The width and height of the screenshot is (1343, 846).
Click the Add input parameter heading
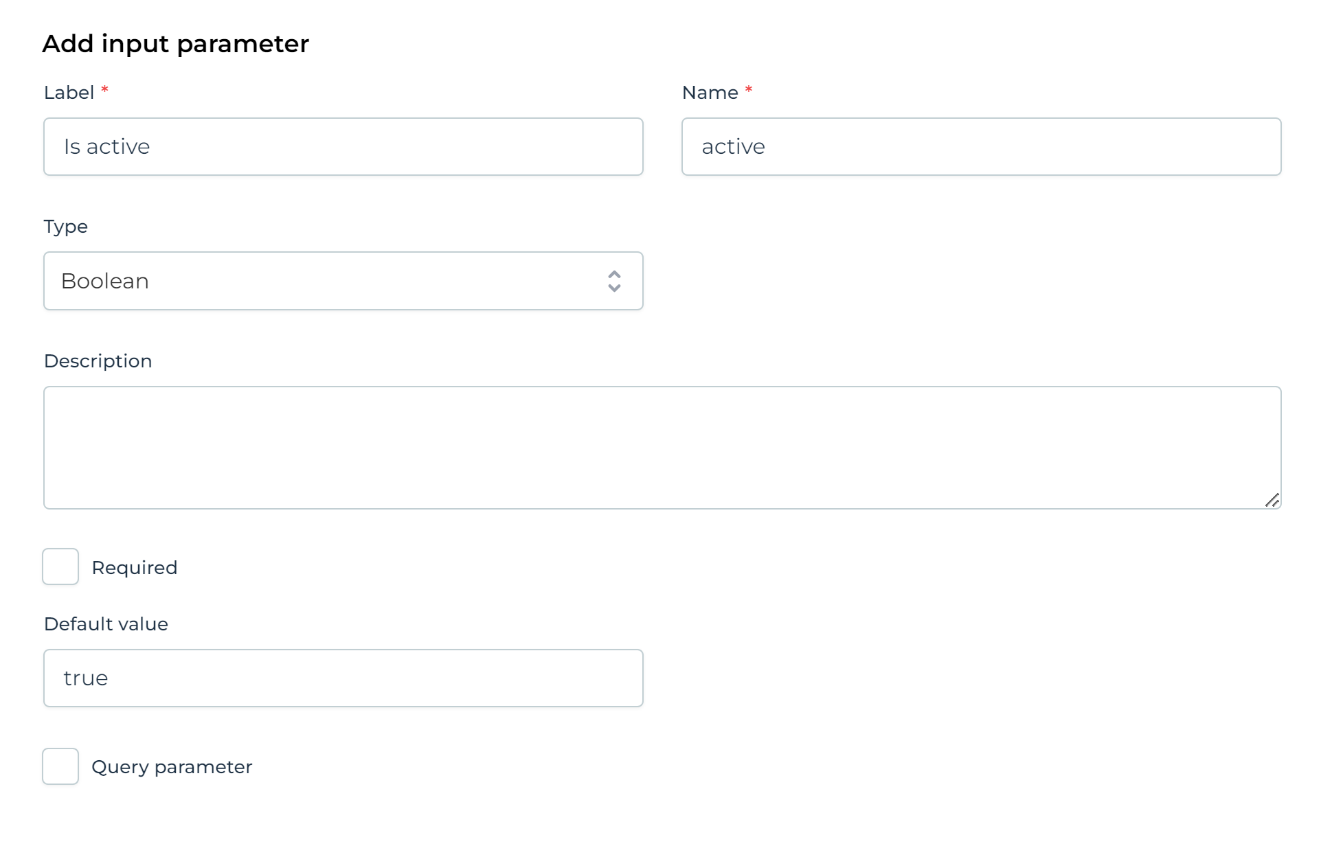coord(177,43)
